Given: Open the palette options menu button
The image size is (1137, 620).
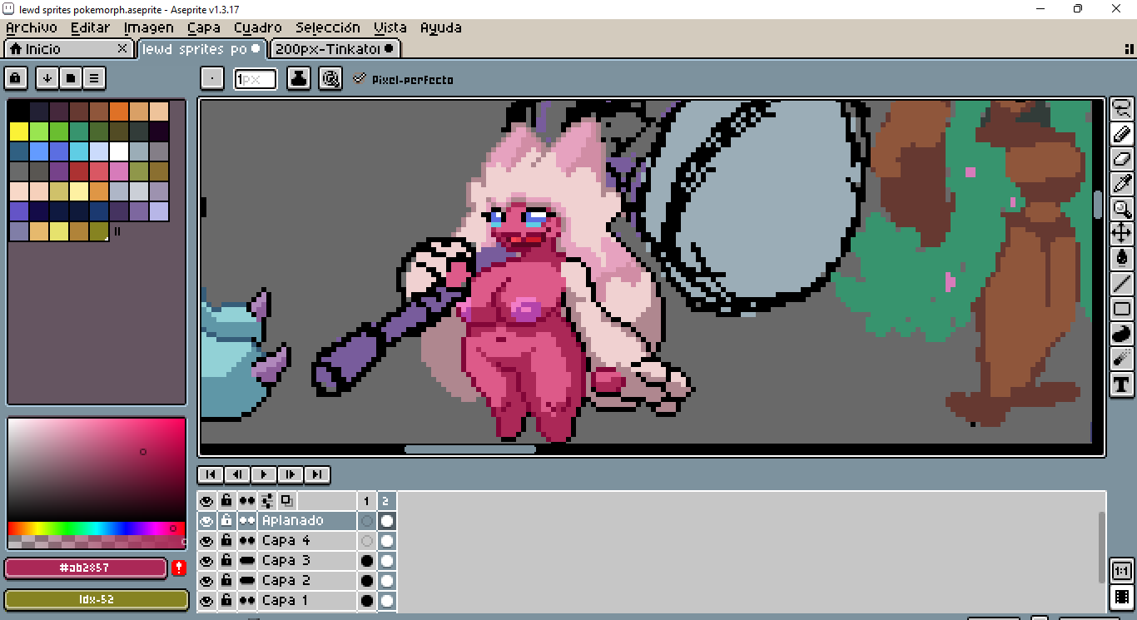Looking at the screenshot, I should (x=94, y=78).
